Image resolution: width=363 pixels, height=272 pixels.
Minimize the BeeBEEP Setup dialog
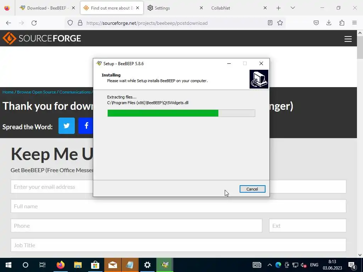[x=229, y=63]
